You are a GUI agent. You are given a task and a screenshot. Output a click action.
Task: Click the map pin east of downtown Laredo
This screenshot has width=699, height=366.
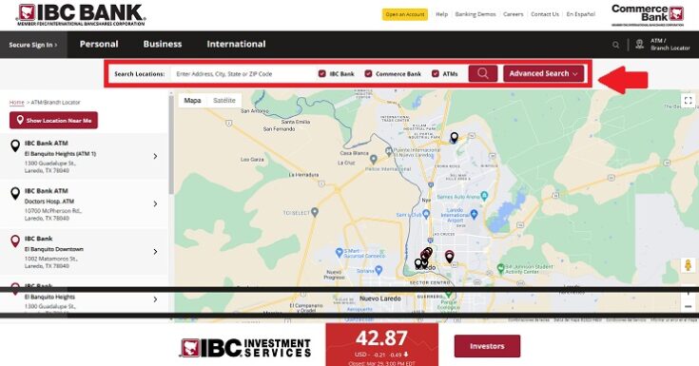(449, 257)
